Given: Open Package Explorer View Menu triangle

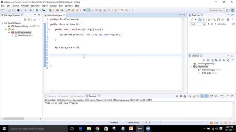Looking at the screenshot, I should click(39, 19).
